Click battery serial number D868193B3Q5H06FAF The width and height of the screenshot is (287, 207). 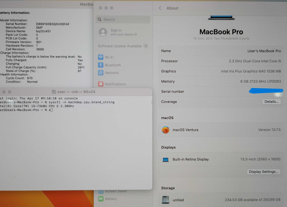point(53,24)
